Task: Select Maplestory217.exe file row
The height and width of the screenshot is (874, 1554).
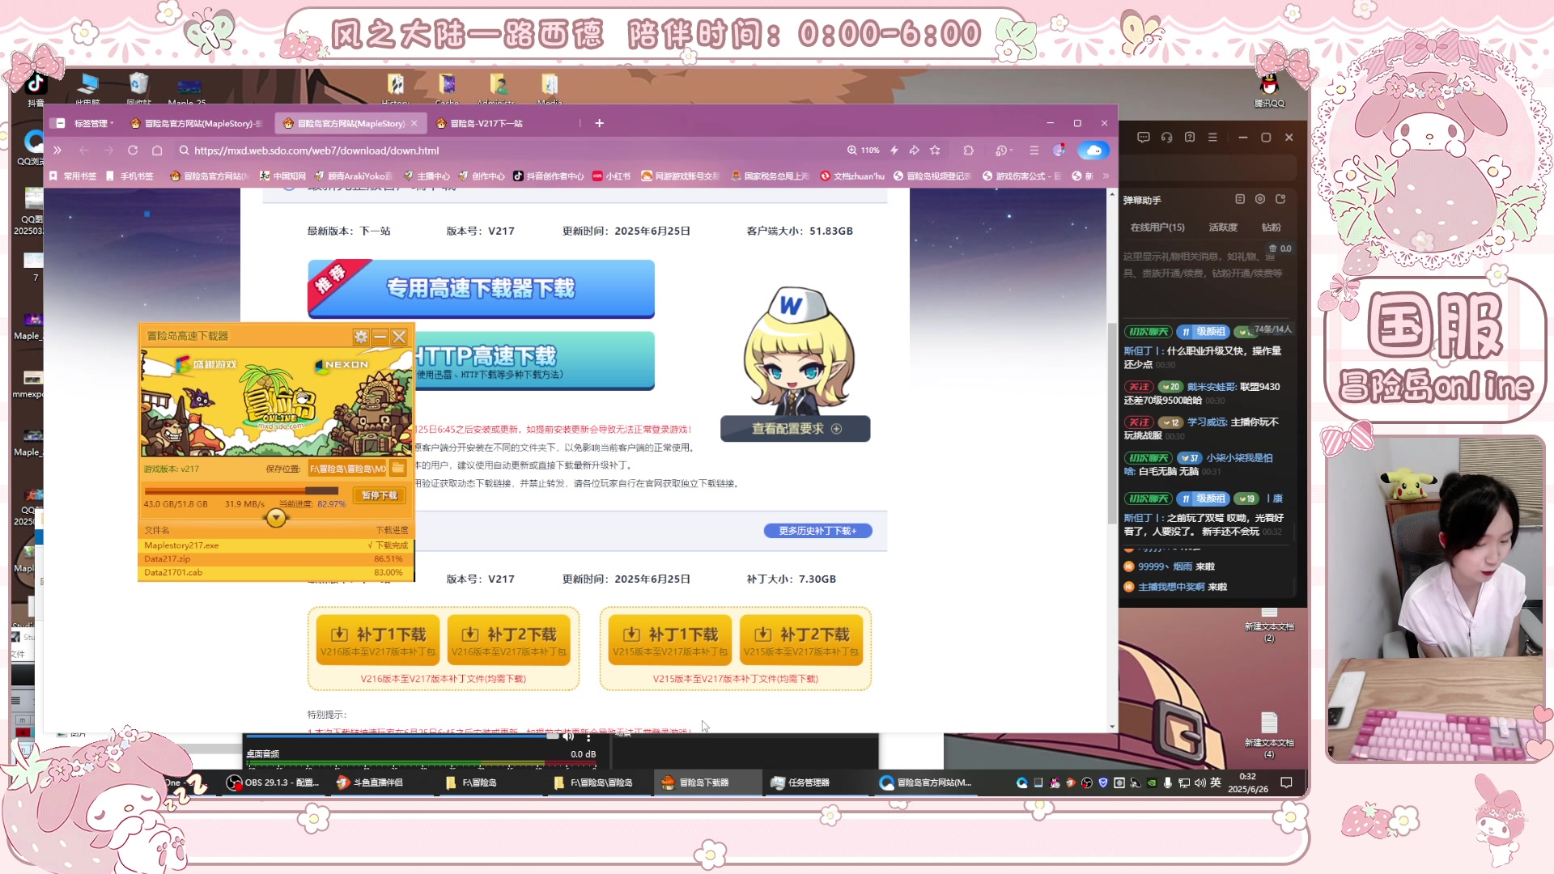Action: (x=276, y=545)
